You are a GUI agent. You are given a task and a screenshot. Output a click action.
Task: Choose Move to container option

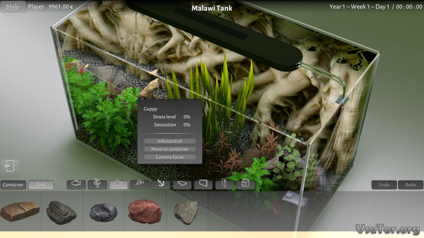170,149
